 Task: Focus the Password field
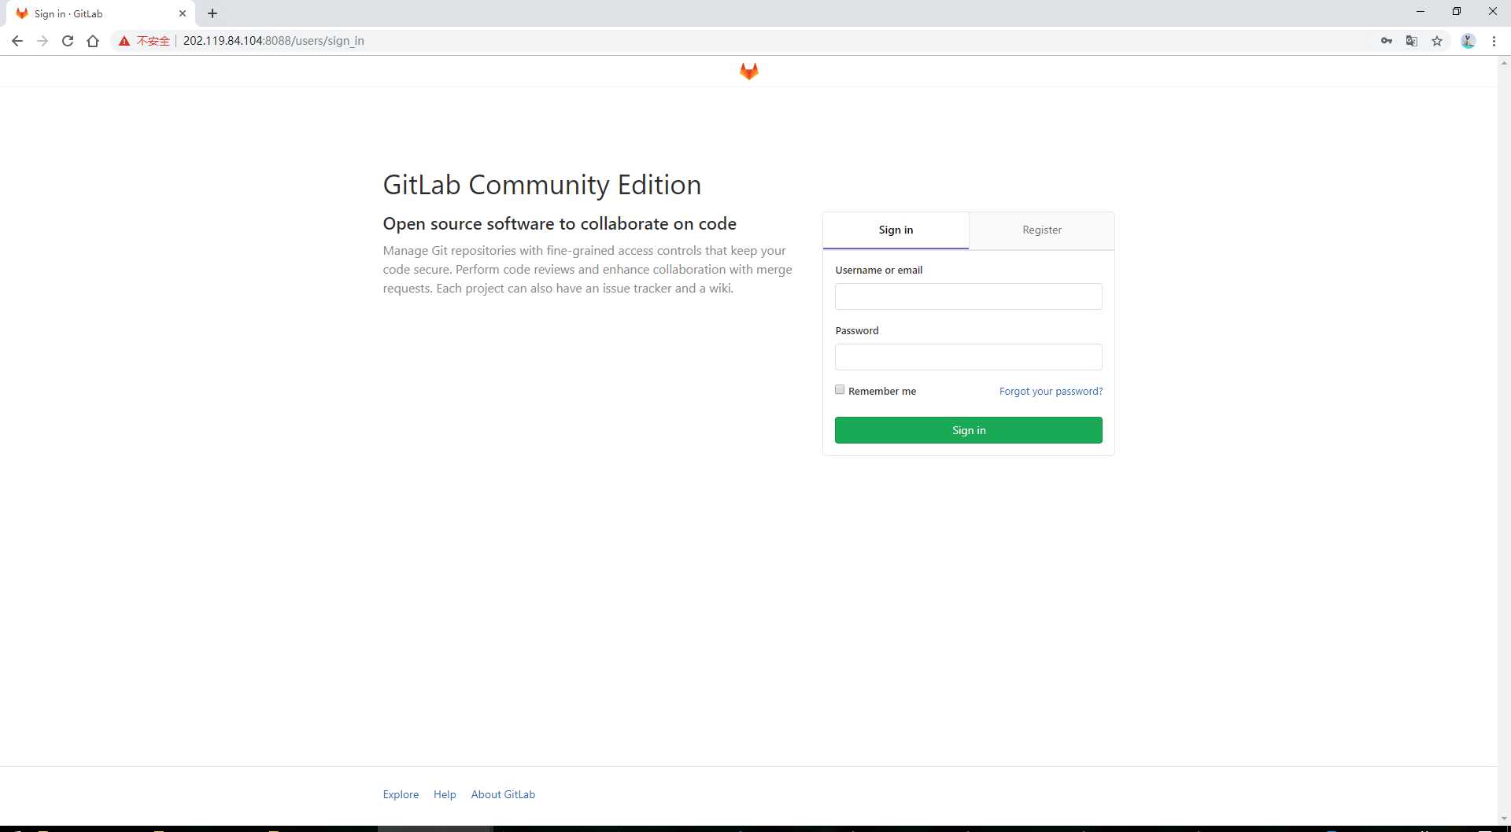coord(968,357)
